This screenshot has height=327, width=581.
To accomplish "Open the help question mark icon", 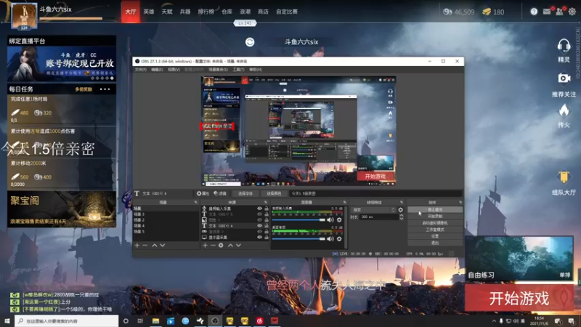I will [x=534, y=12].
